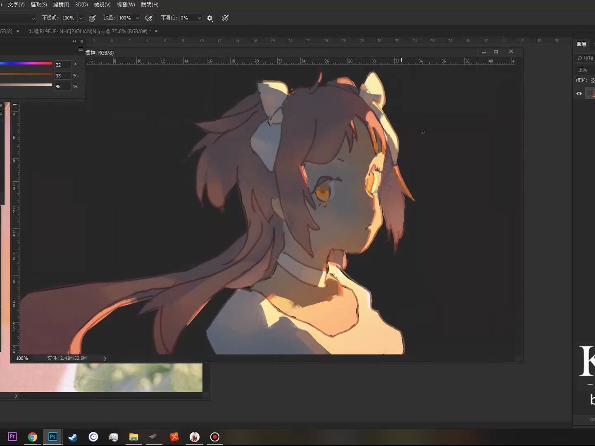Click the 提神, RGB/8 window title
This screenshot has height=446, width=595.
click(100, 53)
